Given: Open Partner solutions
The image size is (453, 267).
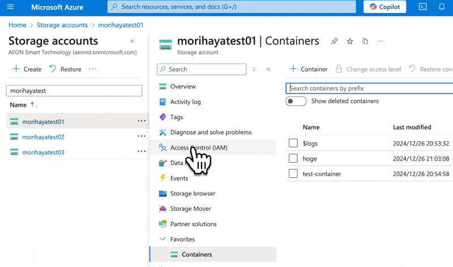Looking at the screenshot, I should pos(193,224).
